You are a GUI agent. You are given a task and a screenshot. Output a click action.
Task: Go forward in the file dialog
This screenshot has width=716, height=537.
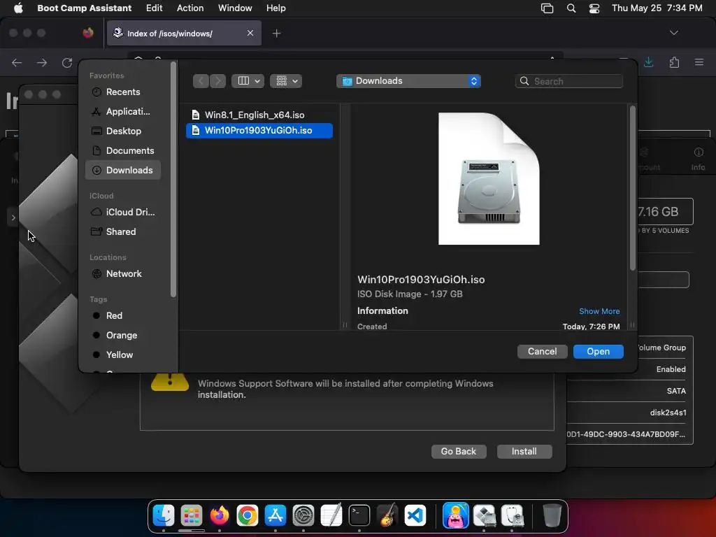point(218,81)
